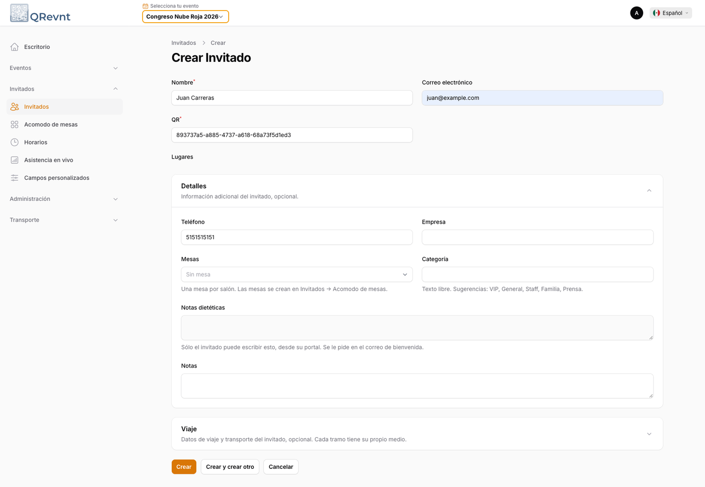Expand the Transporte sidebar section
This screenshot has width=705, height=487.
click(64, 220)
